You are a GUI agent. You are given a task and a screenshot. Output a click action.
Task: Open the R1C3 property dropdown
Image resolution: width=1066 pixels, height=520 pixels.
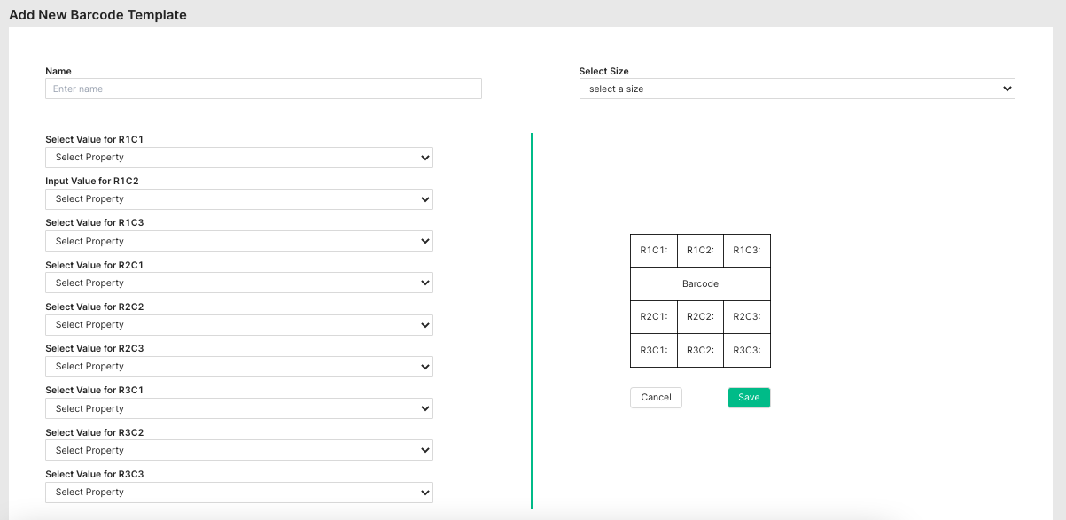239,241
